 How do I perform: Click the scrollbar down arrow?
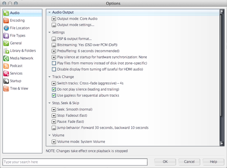(x=222, y=143)
